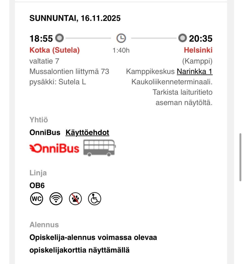Click the clock icon showing travel duration

coord(121,38)
